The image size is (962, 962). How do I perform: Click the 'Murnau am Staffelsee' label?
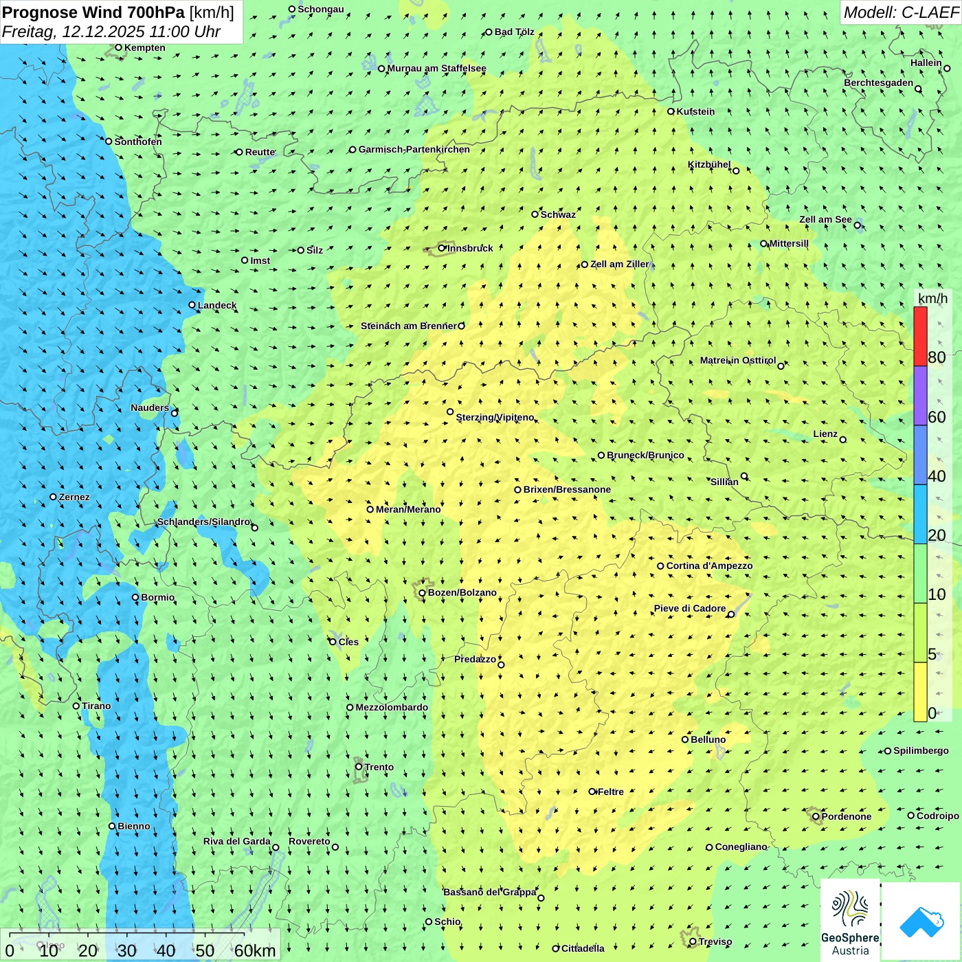(x=436, y=68)
